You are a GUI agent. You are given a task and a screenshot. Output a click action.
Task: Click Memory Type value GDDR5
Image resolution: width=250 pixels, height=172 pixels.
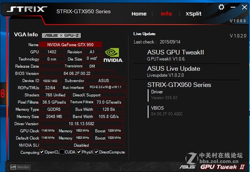pyautogui.click(x=54, y=109)
